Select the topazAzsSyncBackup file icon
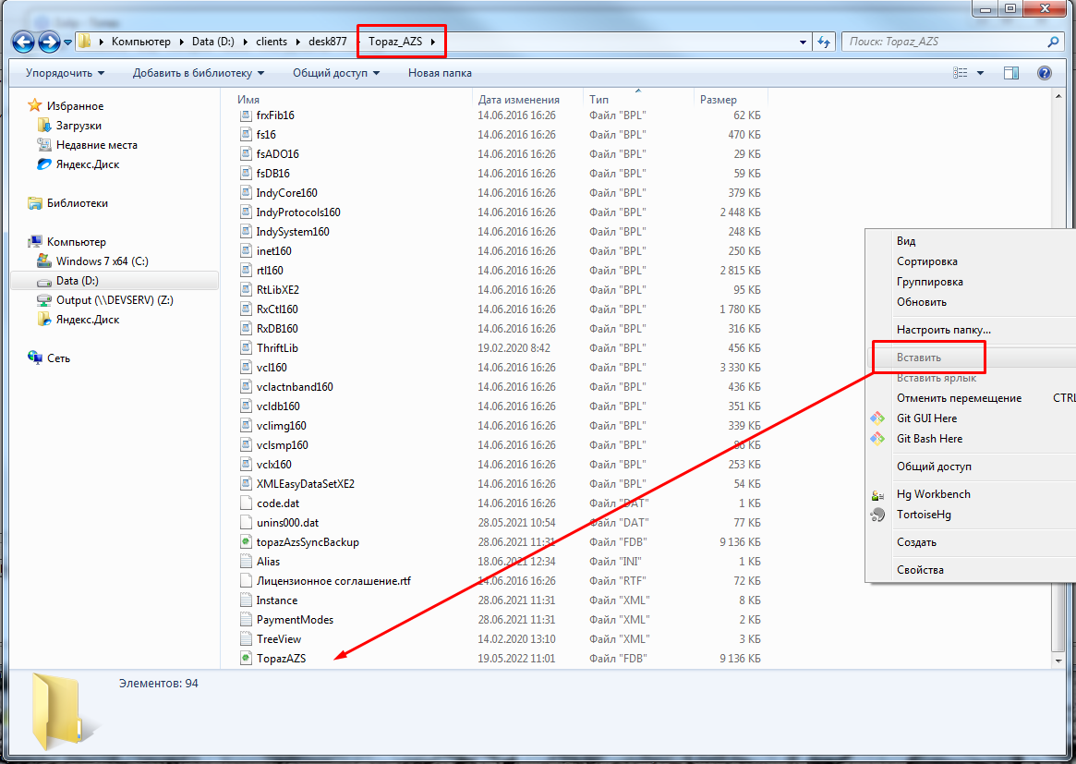This screenshot has height=764, width=1076. tap(246, 541)
